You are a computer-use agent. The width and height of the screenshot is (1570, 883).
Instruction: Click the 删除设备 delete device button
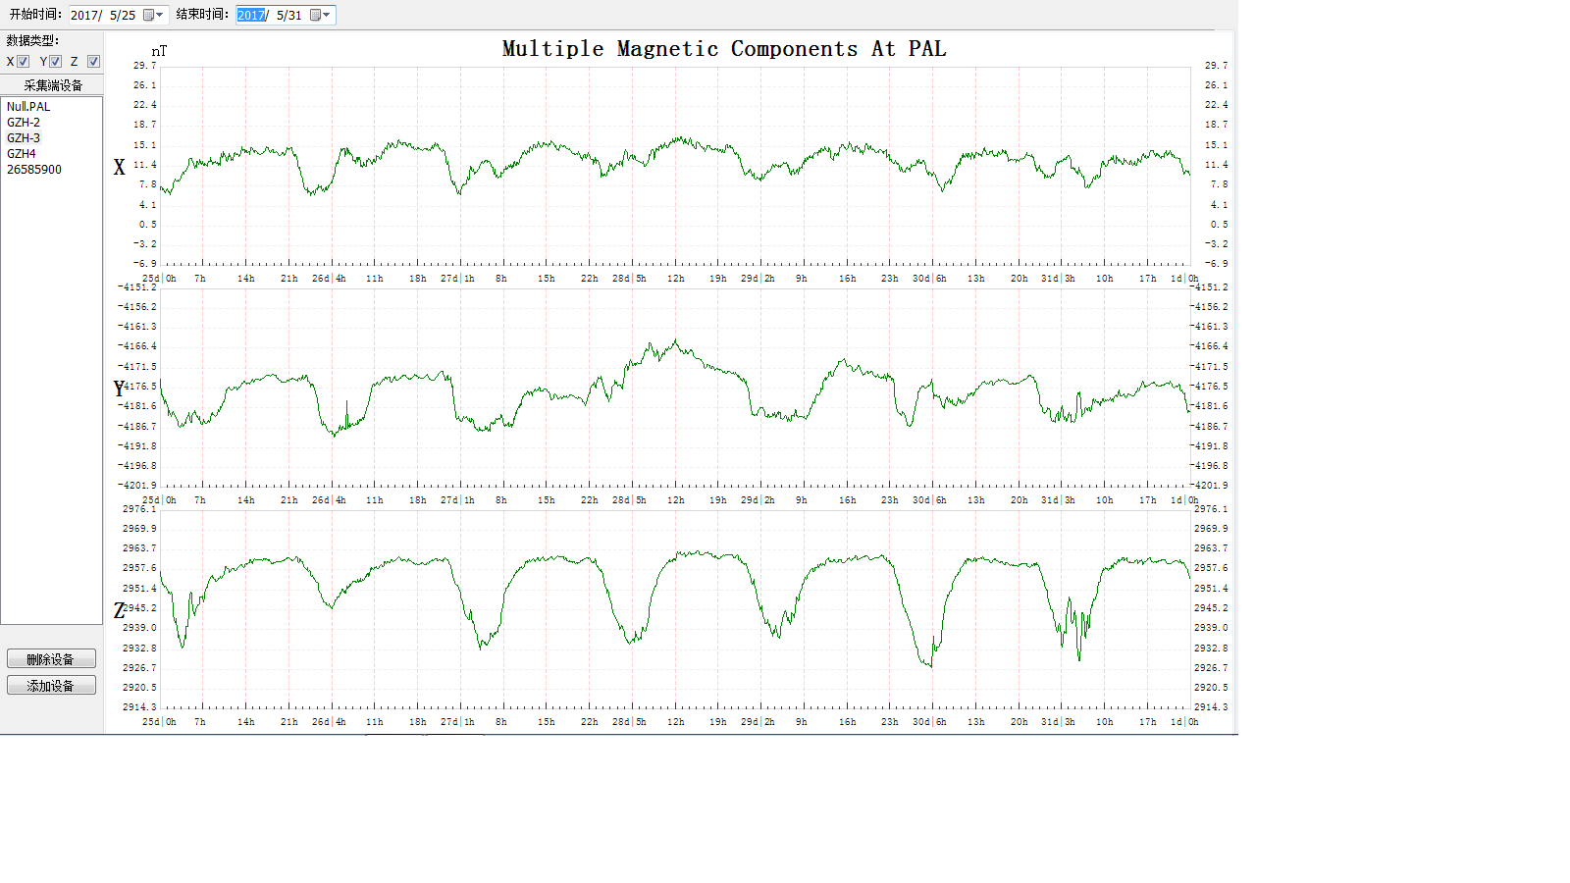tap(51, 659)
